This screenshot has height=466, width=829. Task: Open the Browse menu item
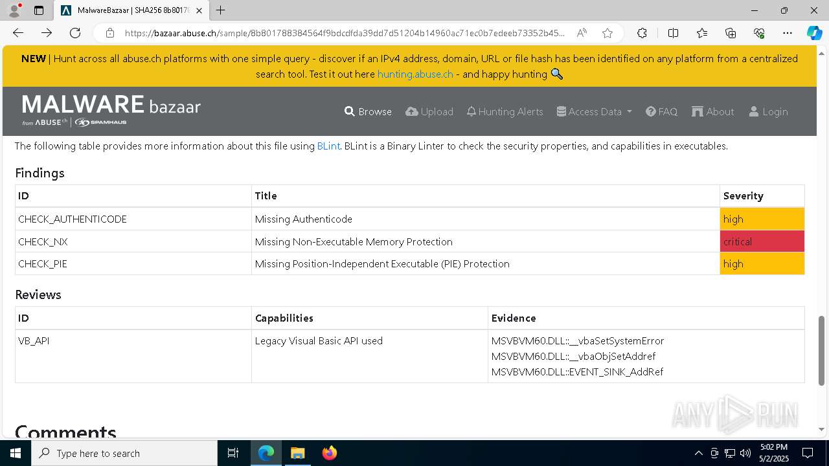pos(368,111)
